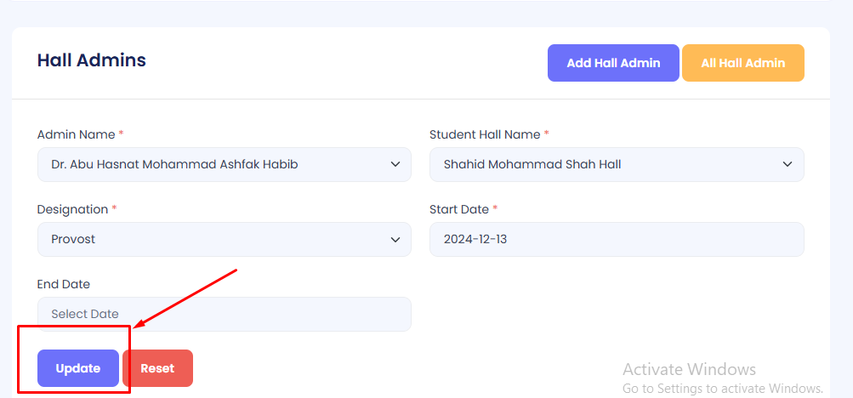The height and width of the screenshot is (398, 853).
Task: Focus the Start Date field showing 2024-12-13
Action: point(617,239)
